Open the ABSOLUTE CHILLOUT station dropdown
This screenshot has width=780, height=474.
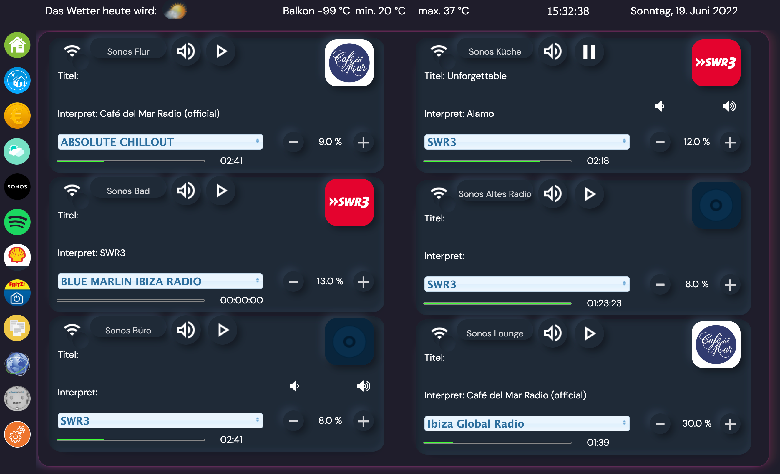tap(160, 142)
